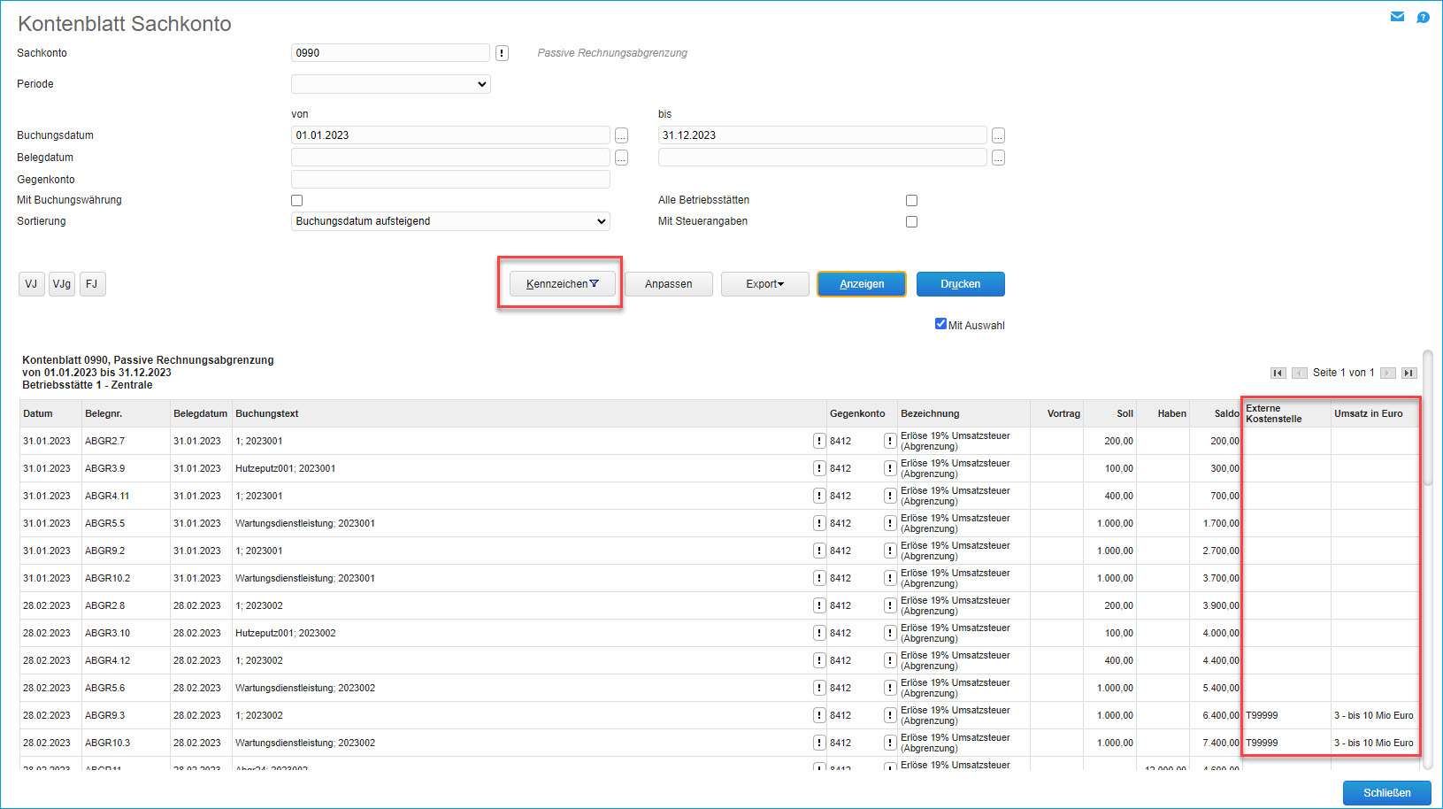Open the Periode dropdown

pyautogui.click(x=391, y=84)
